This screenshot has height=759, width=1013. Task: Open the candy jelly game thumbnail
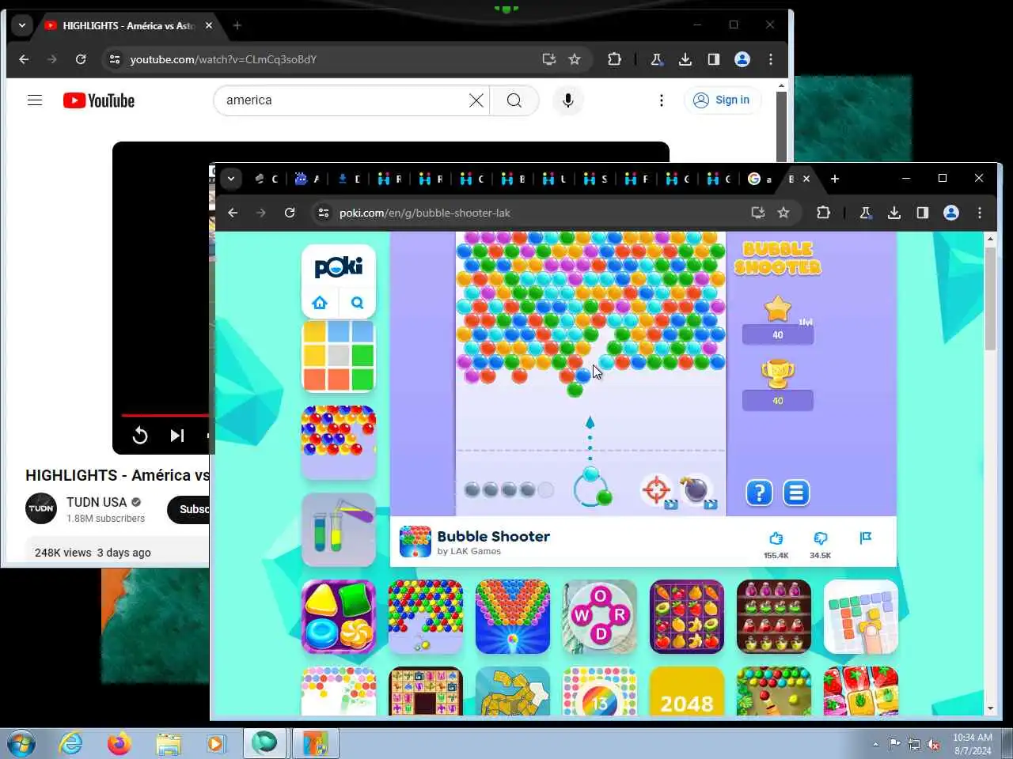click(x=339, y=617)
